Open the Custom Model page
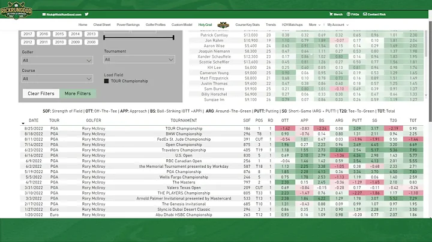The width and height of the screenshot is (432, 242). (x=182, y=25)
